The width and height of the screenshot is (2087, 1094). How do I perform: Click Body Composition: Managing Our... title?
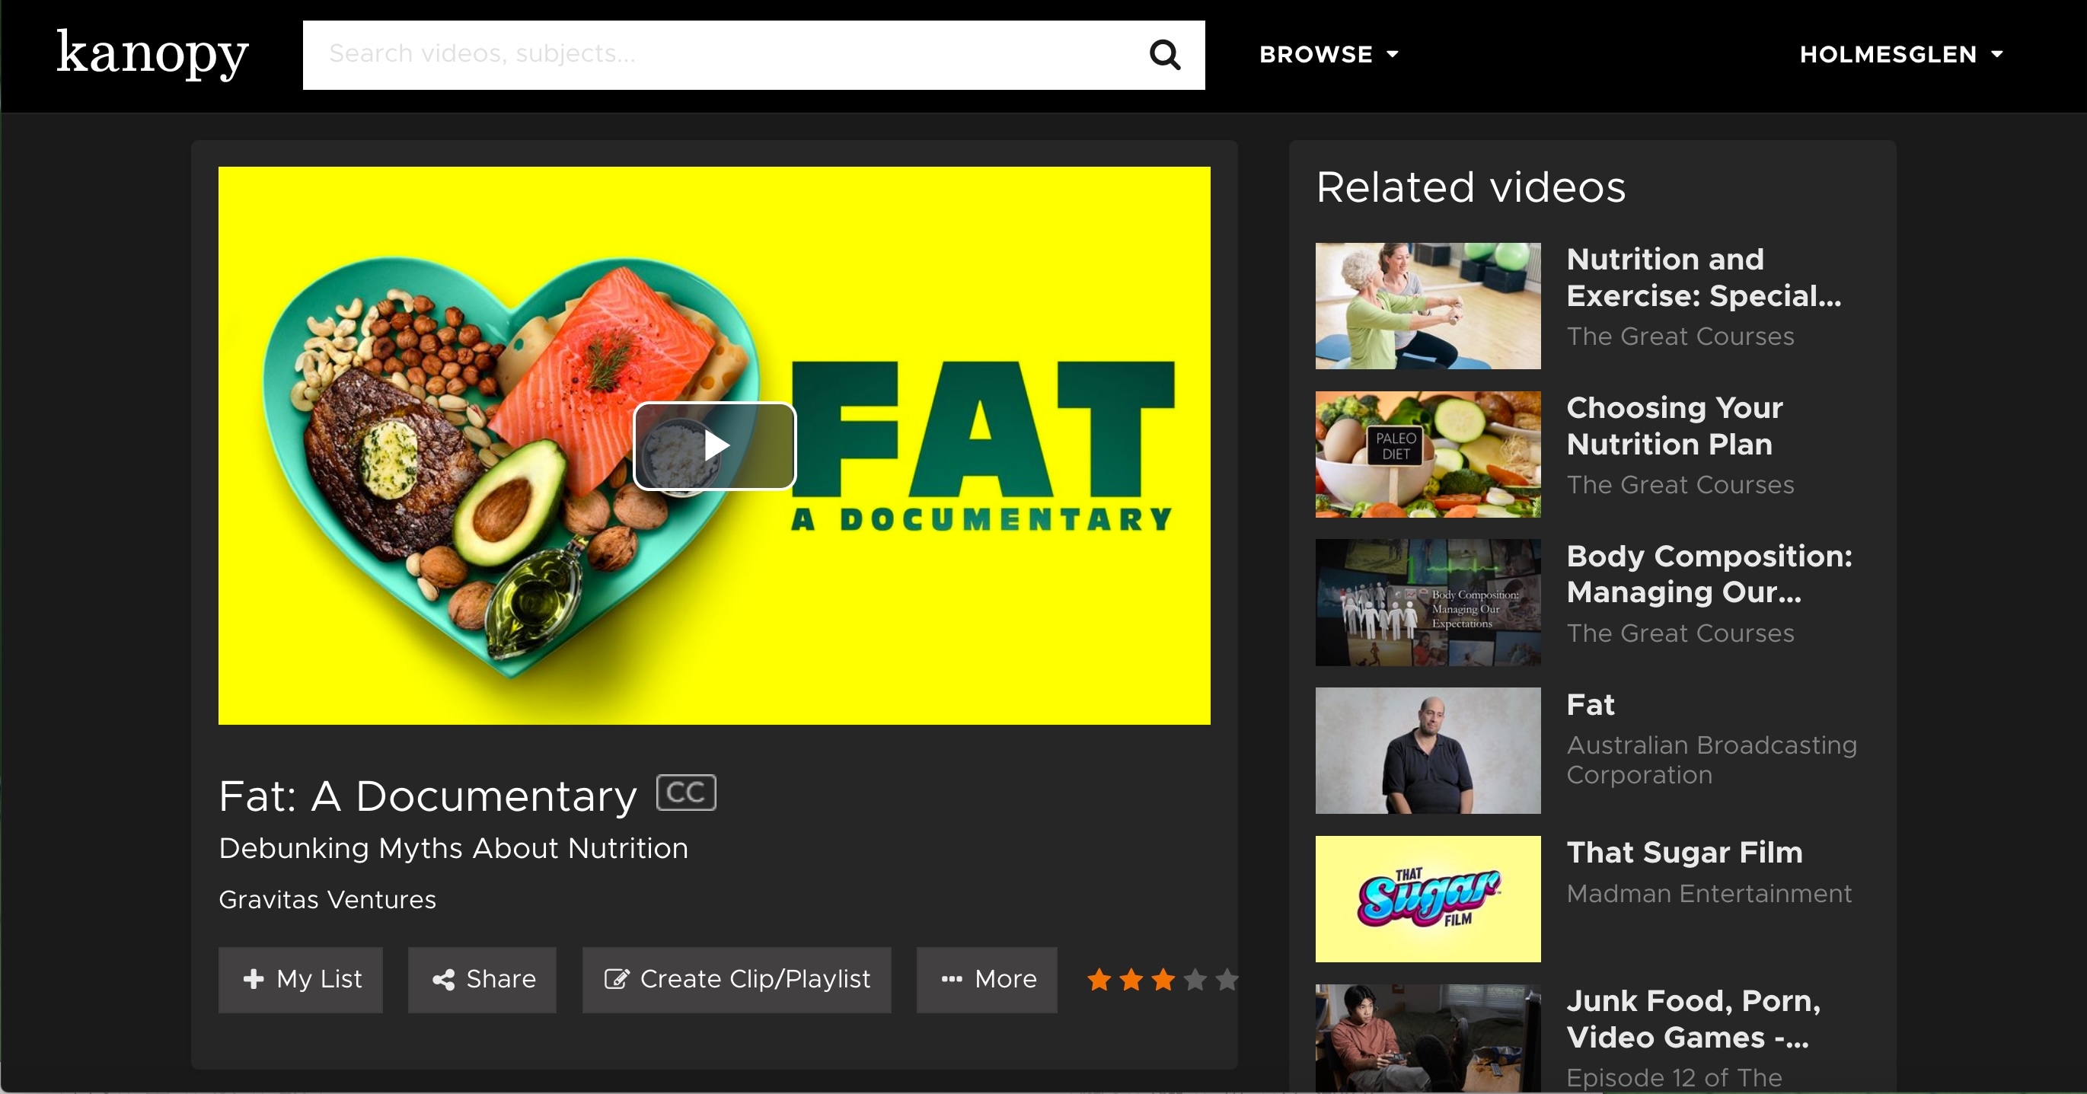(1709, 574)
